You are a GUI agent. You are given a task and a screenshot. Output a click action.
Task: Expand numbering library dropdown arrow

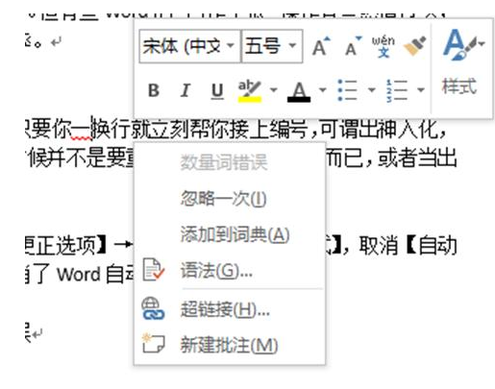click(421, 90)
